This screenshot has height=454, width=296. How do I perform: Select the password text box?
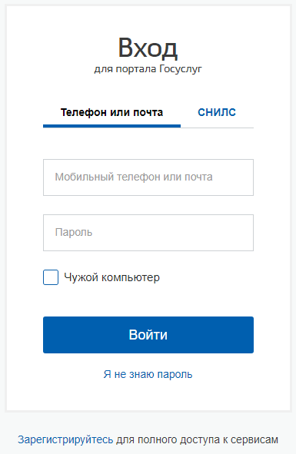[148, 233]
